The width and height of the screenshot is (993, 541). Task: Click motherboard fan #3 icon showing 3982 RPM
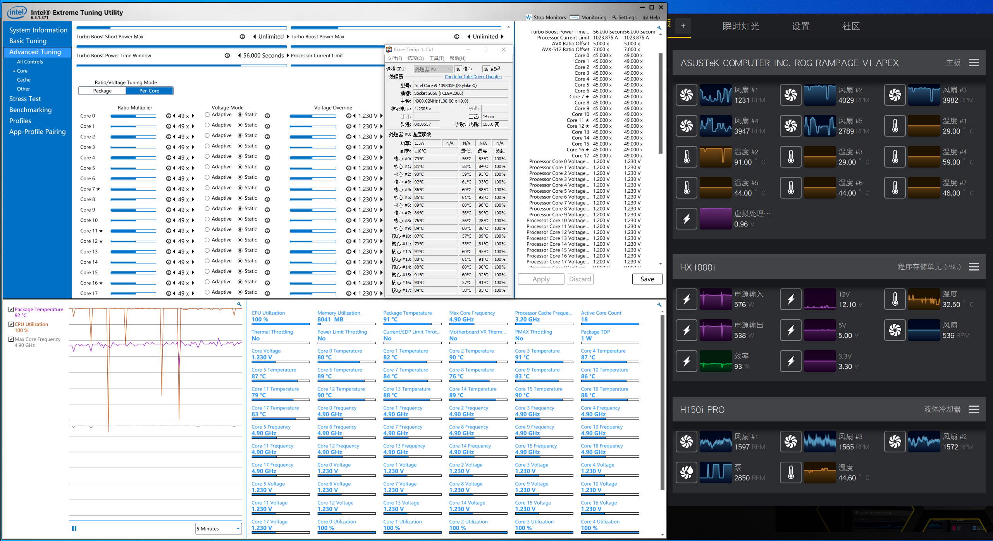pos(895,95)
